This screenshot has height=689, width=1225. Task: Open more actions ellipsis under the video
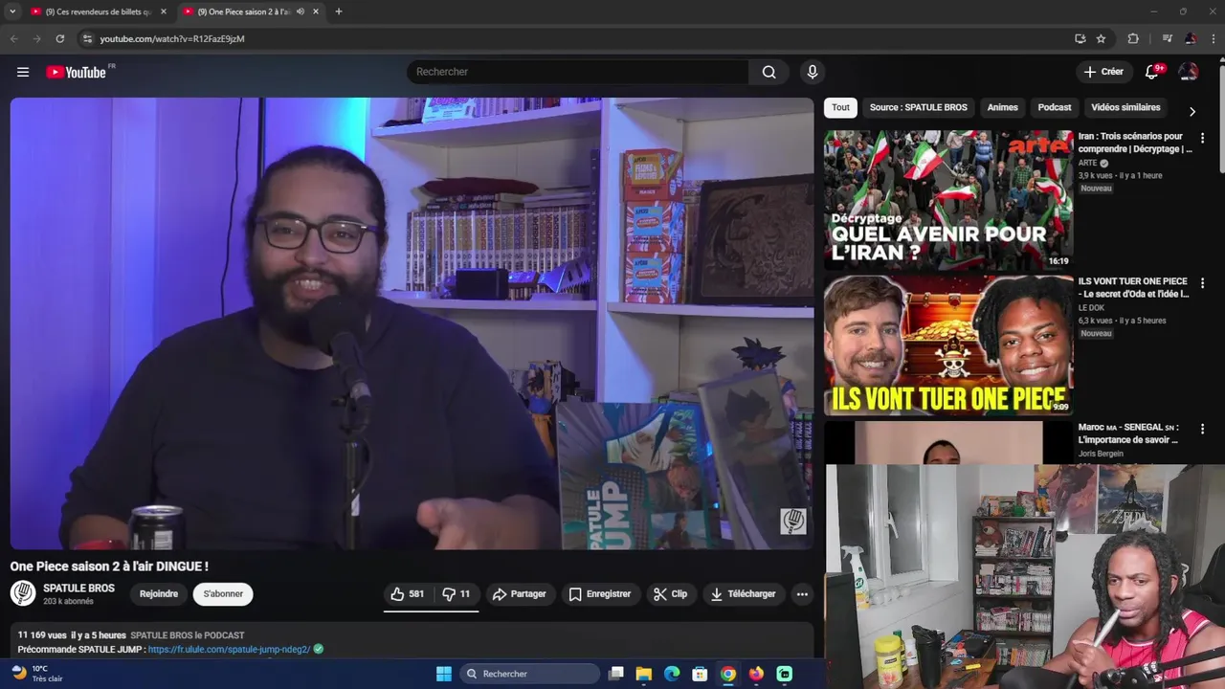(x=802, y=594)
